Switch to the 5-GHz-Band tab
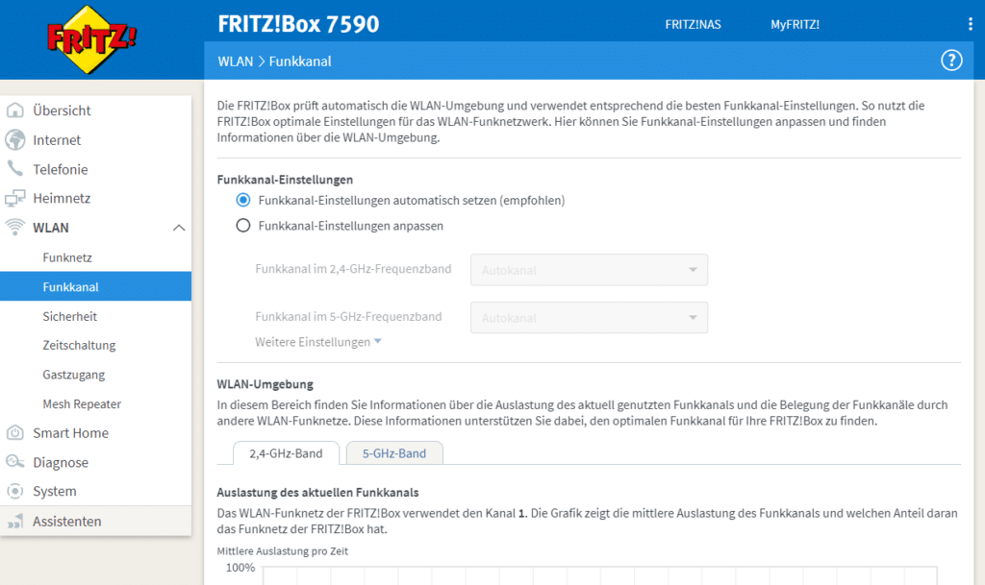The width and height of the screenshot is (985, 585). [394, 453]
